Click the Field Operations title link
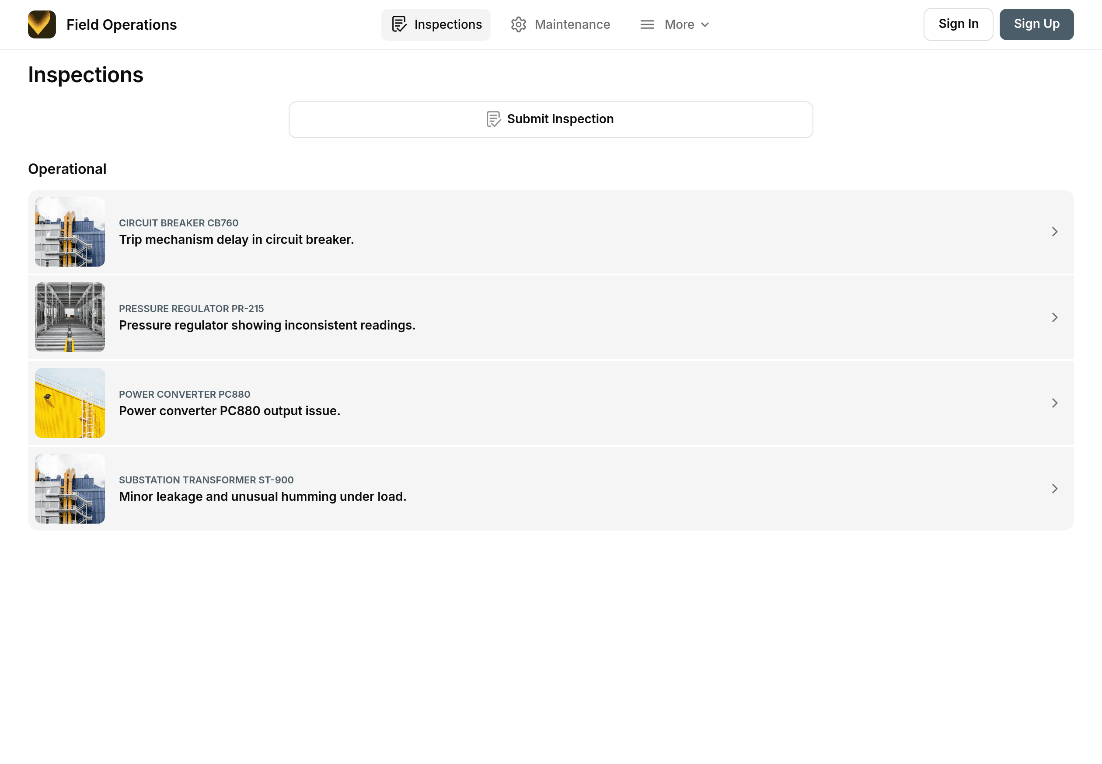Image resolution: width=1102 pixels, height=764 pixels. (x=122, y=24)
